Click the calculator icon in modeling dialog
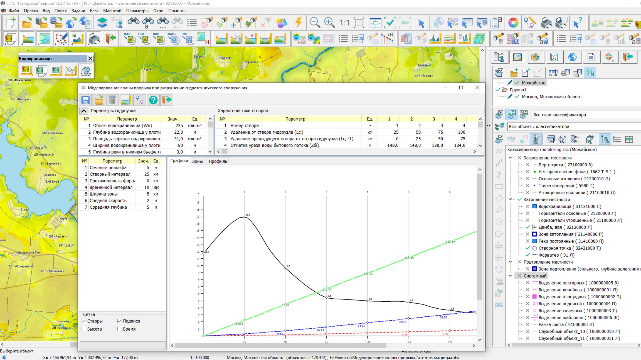Screen dimensions: 641x360 point(112,100)
